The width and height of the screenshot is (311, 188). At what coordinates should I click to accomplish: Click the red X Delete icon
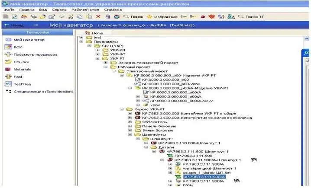(98, 16)
